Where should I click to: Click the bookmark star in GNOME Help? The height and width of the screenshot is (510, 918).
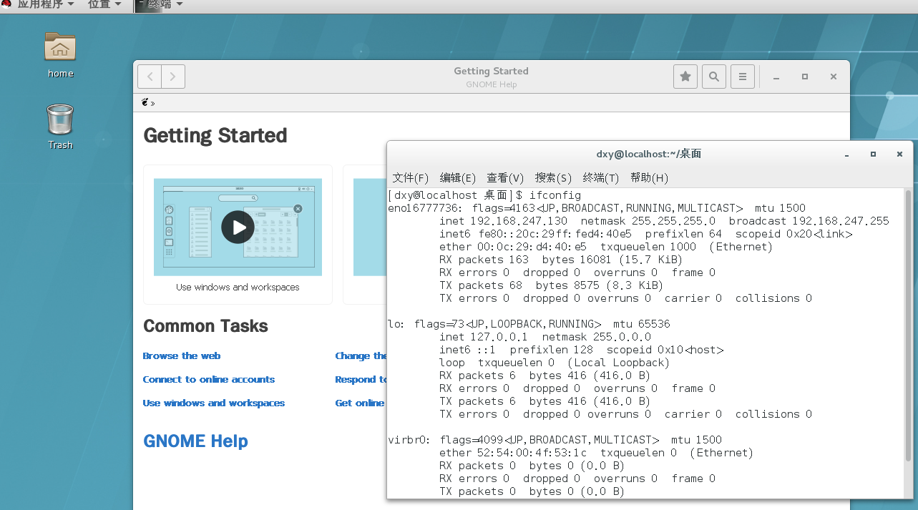685,76
